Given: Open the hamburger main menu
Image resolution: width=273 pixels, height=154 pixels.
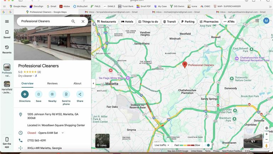Looking at the screenshot, I should coord(7,21).
